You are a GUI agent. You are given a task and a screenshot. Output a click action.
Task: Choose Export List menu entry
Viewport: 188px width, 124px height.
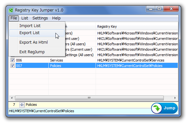tap(37, 33)
